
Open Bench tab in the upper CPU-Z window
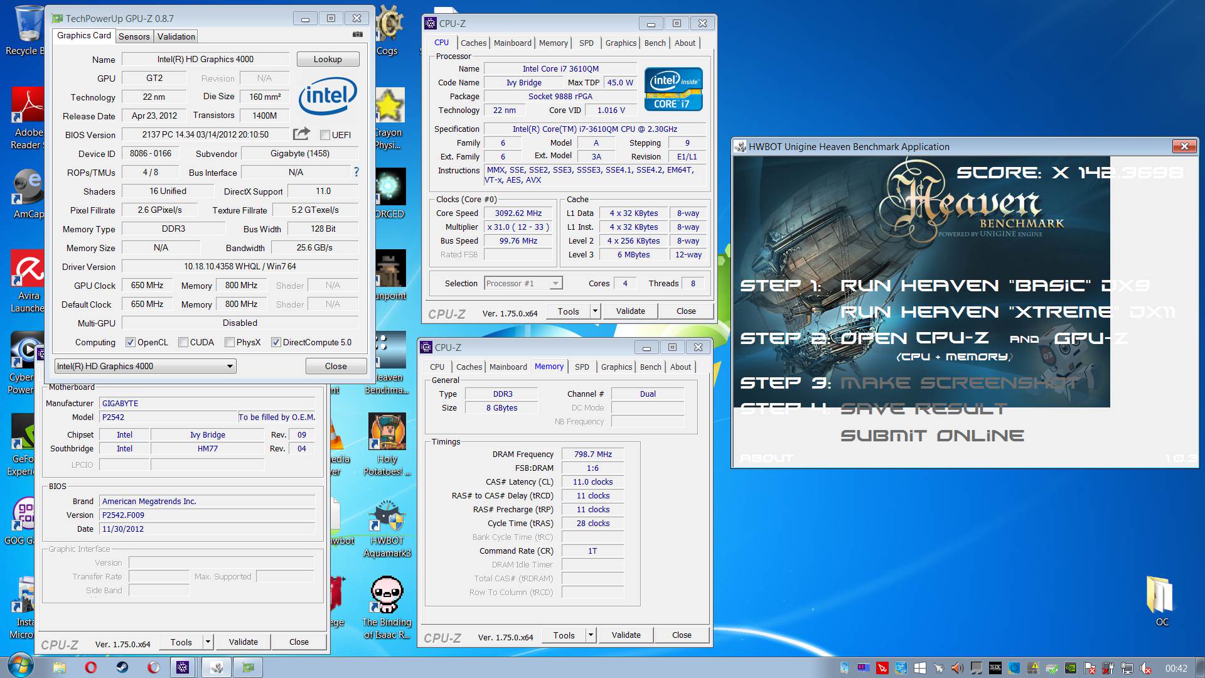[655, 43]
